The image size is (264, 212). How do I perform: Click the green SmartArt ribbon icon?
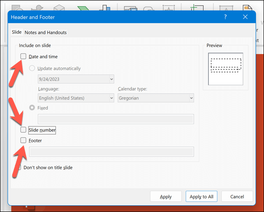click(x=83, y=6)
